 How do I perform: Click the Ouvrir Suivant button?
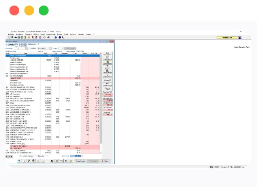tap(80, 161)
